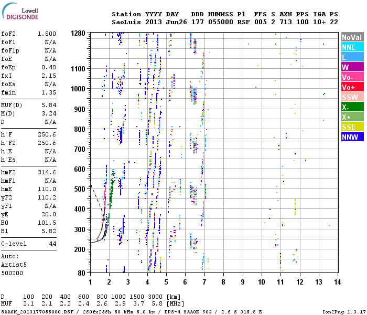
Task: Click the date Jun26 in header
Action: tap(177, 22)
